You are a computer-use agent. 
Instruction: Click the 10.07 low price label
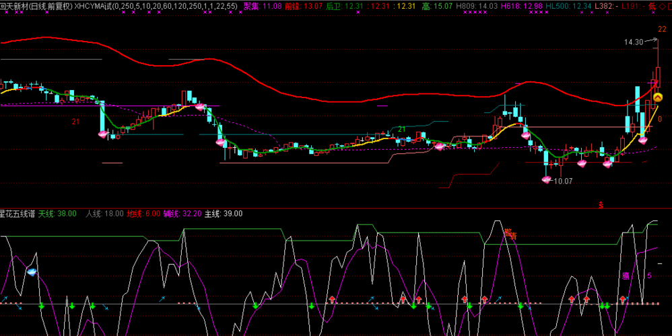click(563, 181)
